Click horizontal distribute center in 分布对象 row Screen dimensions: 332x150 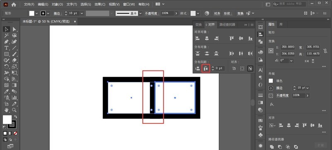point(241,53)
